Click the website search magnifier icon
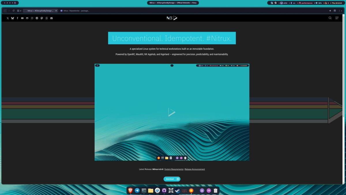The image size is (346, 195). (330, 18)
